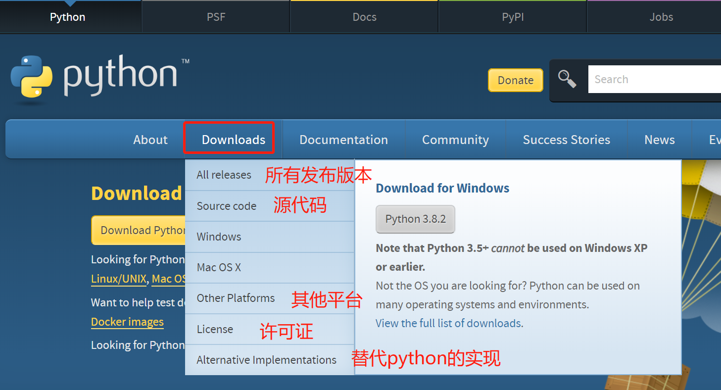This screenshot has width=721, height=390.
Task: Select Source code in the Downloads dropdown
Action: tap(270, 206)
